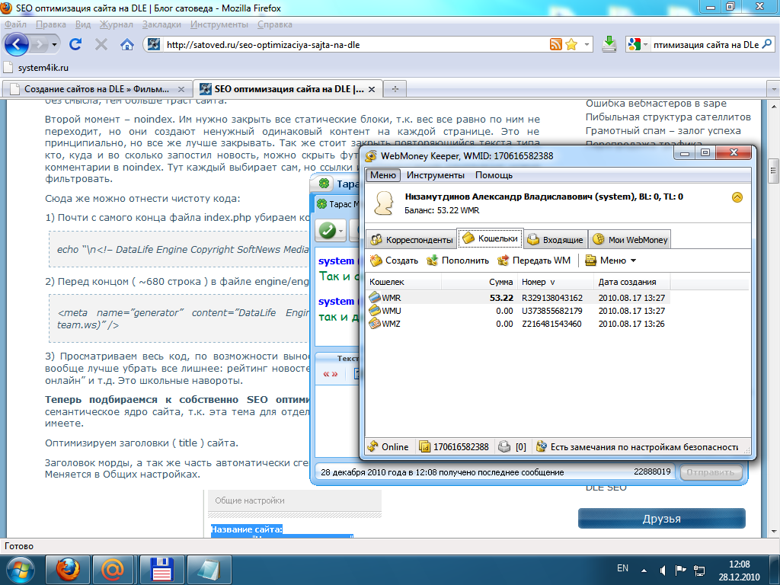Viewport: 780px width, 585px height.
Task: Sort wallets by Кошелек column header
Action: pos(404,282)
